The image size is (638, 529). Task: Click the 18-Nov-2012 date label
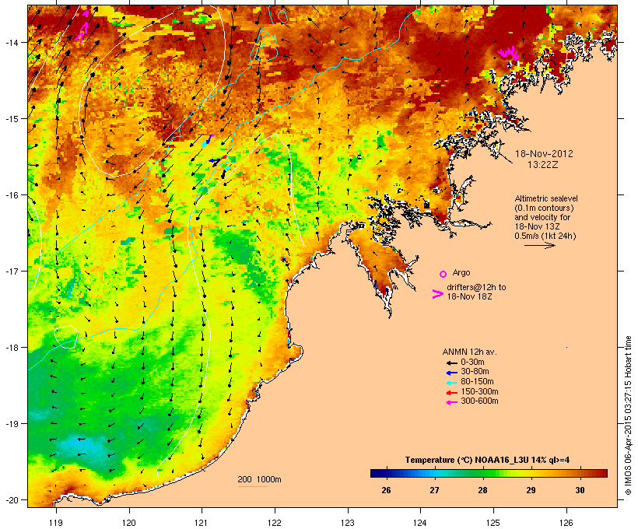pos(544,154)
